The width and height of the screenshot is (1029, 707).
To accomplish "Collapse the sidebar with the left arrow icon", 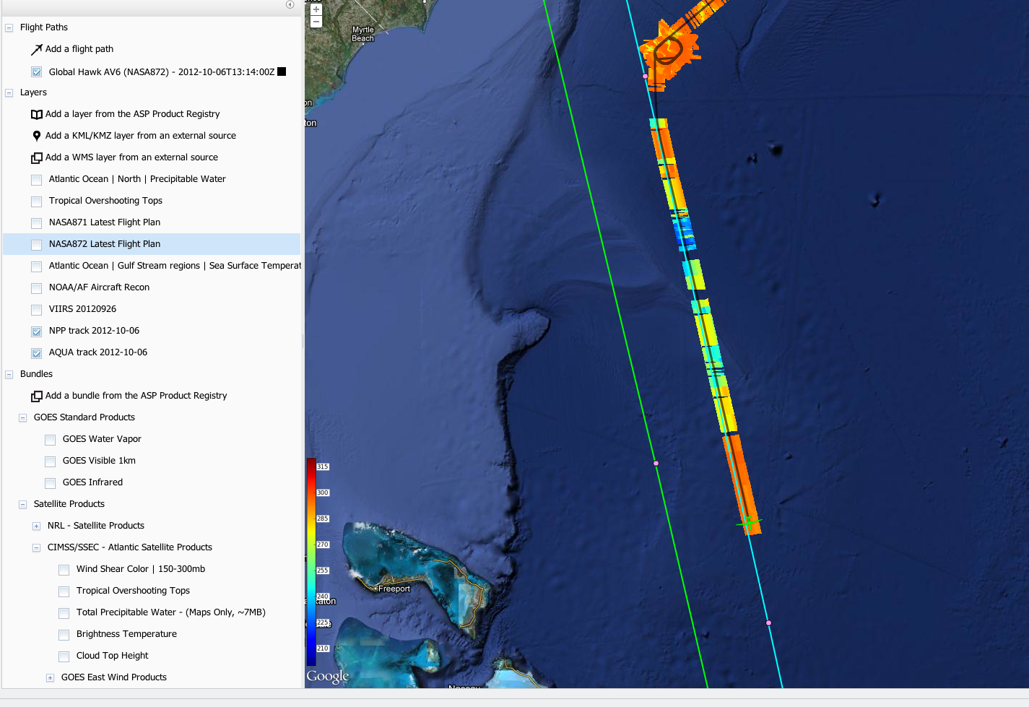I will pyautogui.click(x=290, y=4).
